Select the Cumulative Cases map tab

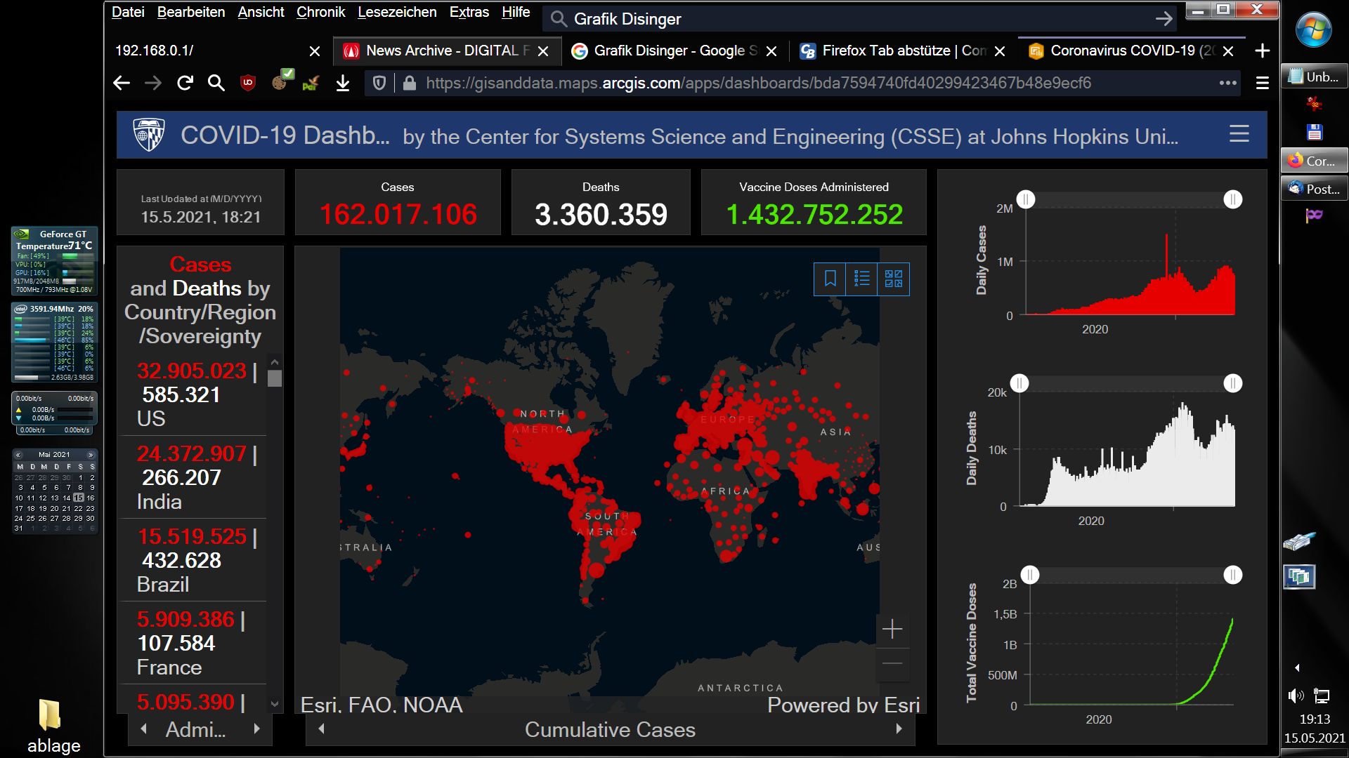(610, 730)
